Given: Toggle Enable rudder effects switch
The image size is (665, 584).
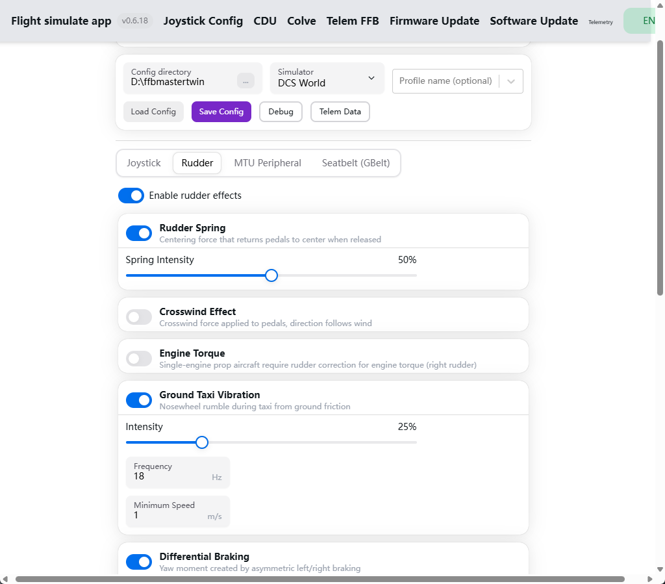Looking at the screenshot, I should (x=131, y=196).
